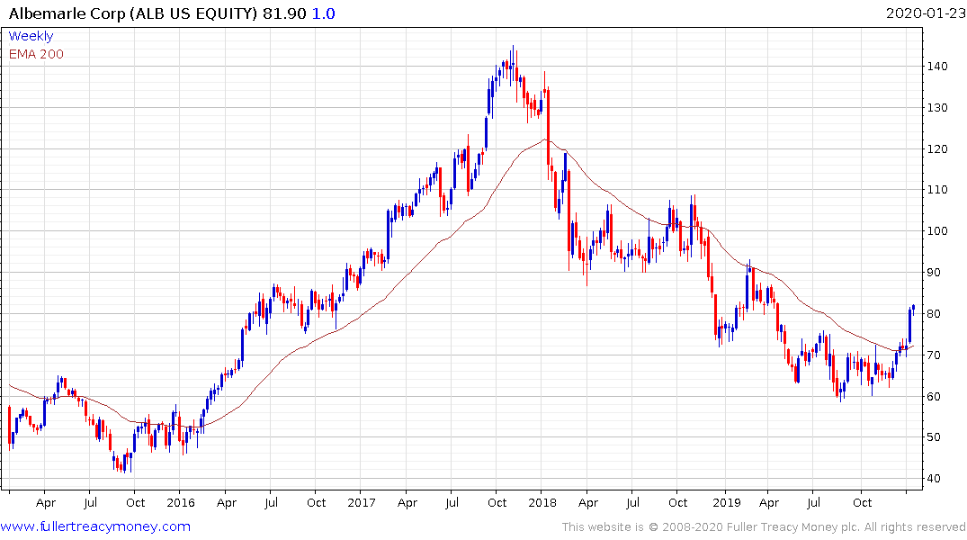Click the 2017 time axis label
The image size is (967, 540).
(362, 502)
